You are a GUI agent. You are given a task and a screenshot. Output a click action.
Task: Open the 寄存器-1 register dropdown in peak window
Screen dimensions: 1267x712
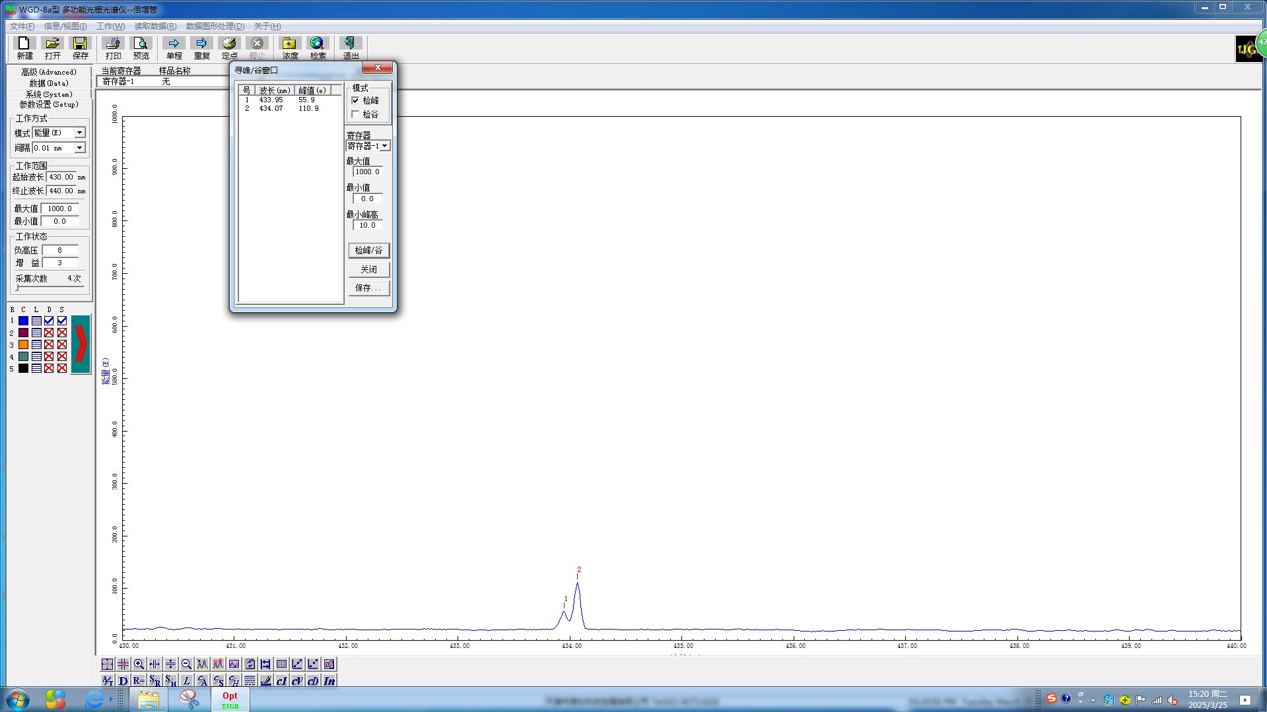[385, 146]
